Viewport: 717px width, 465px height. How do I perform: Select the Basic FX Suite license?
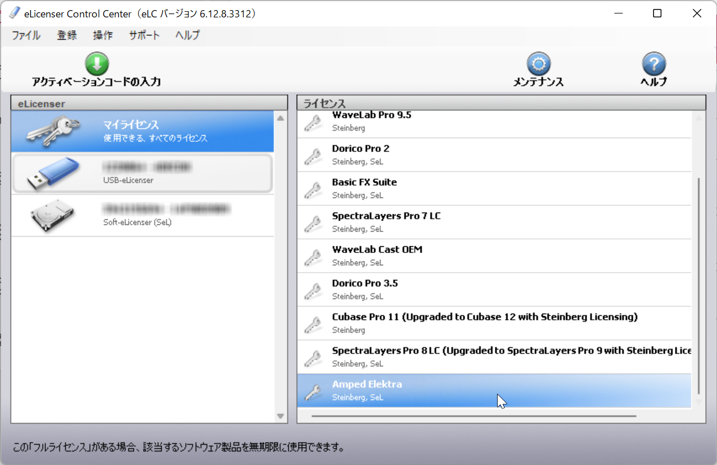point(494,189)
